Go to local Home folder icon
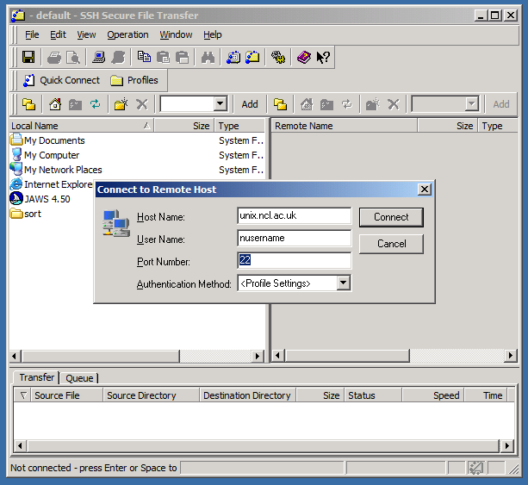The height and width of the screenshot is (485, 528). coord(55,104)
